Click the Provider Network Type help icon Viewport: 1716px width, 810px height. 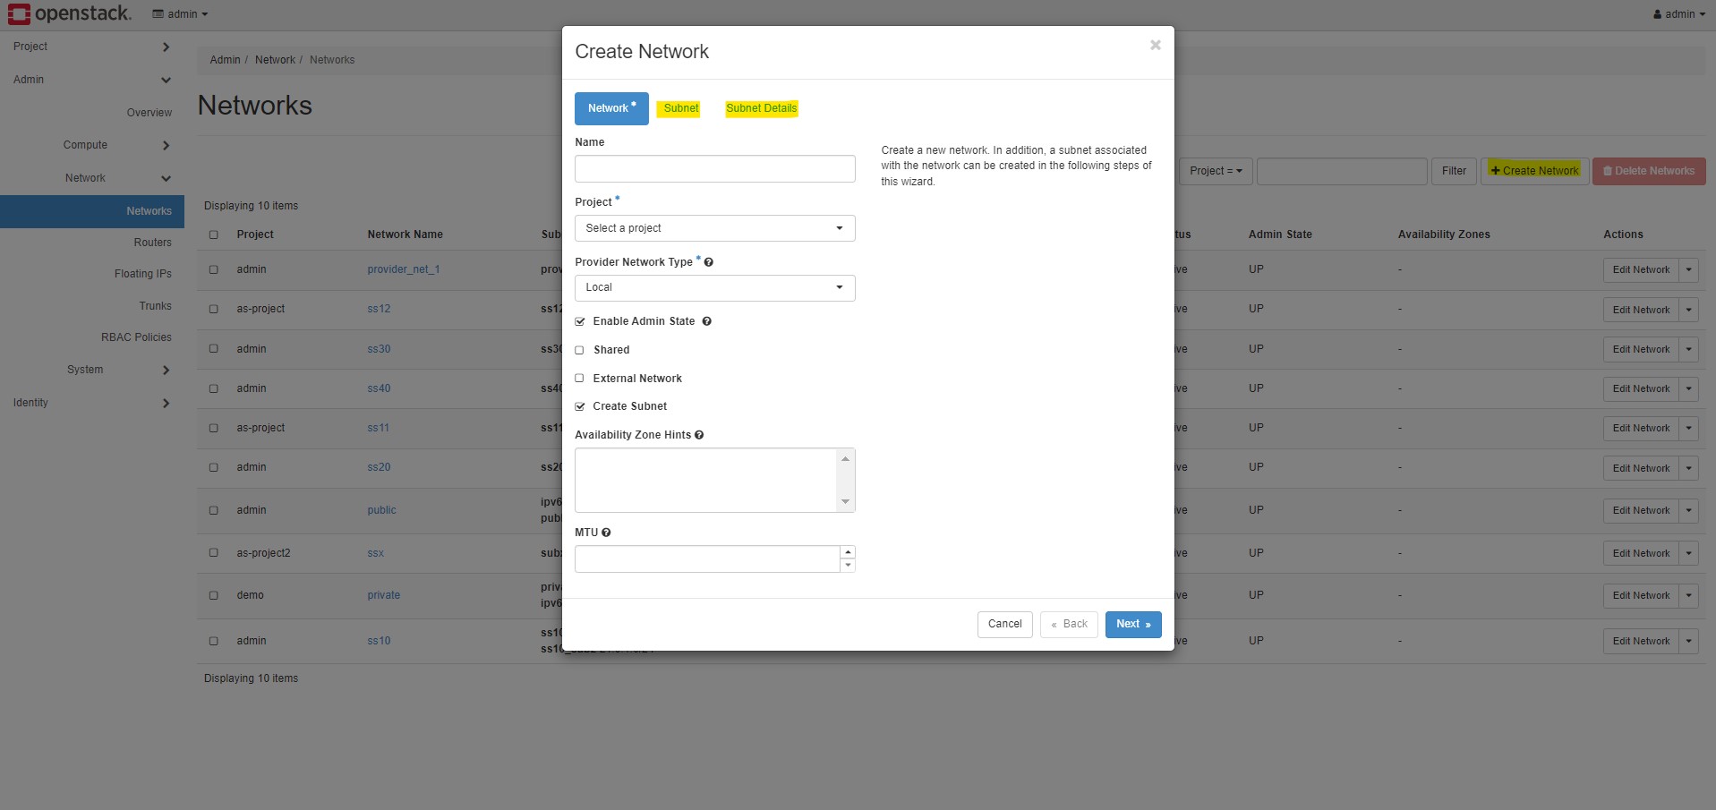(x=709, y=262)
